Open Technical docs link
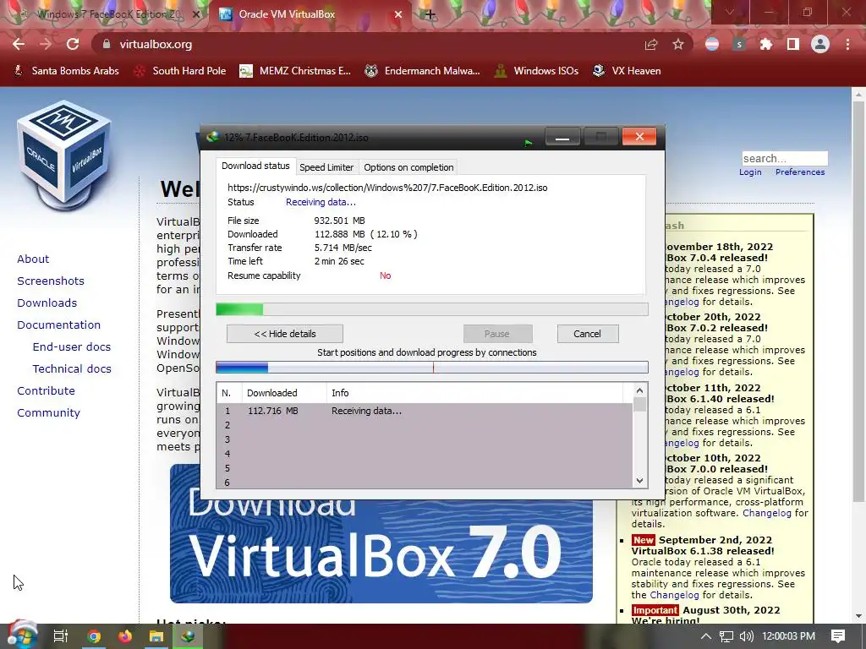 72,368
